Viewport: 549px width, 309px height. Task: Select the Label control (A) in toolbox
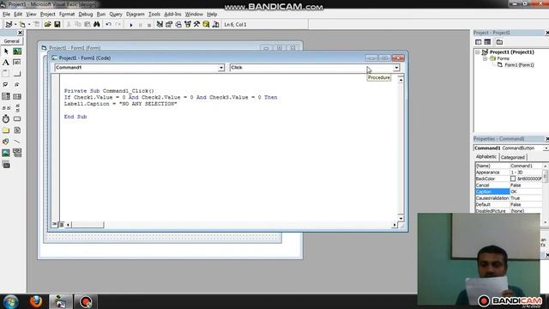tap(6, 63)
